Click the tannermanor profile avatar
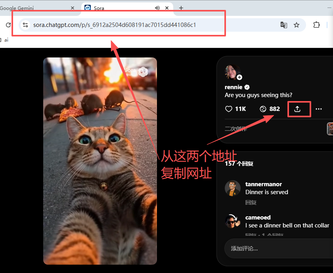 click(x=232, y=188)
